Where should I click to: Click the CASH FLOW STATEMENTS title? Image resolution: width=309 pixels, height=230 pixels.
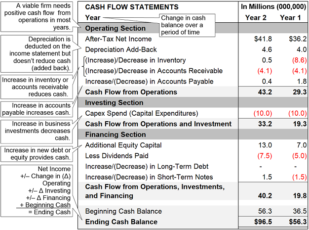click(x=132, y=7)
